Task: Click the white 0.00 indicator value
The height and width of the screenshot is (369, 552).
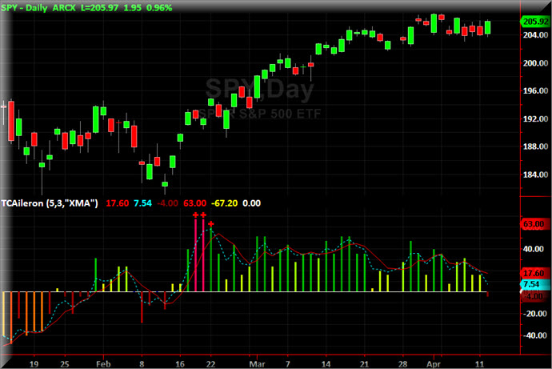Action: [251, 203]
